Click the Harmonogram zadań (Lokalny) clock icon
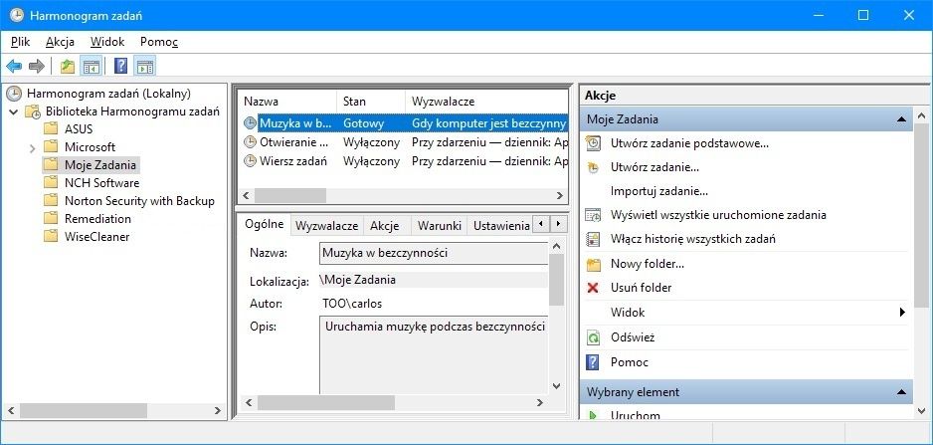Viewport: 933px width, 445px height. tap(14, 93)
